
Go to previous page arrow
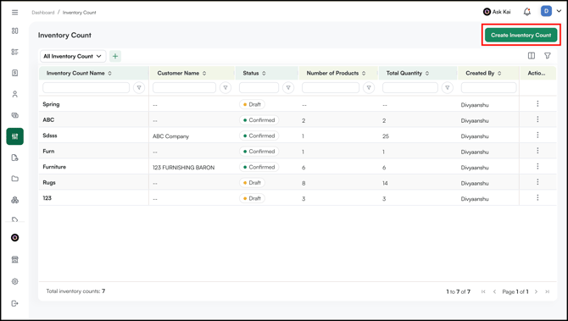click(x=494, y=291)
